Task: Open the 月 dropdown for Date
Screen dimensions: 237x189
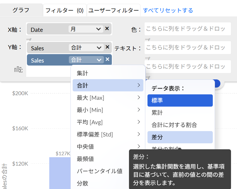Action: point(86,29)
